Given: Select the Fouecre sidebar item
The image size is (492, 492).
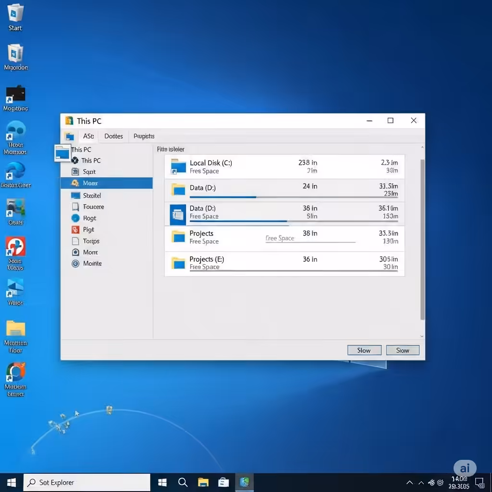Looking at the screenshot, I should click(93, 207).
